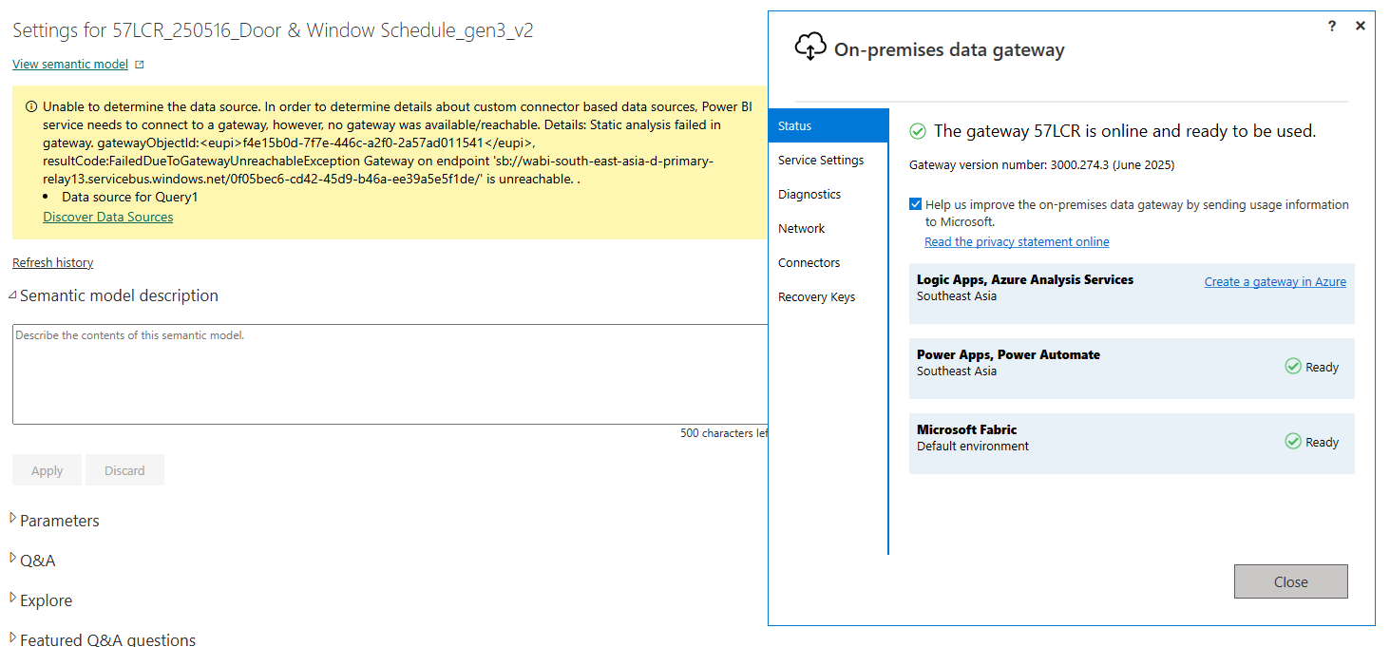Click the Create a gateway in Azure link

pyautogui.click(x=1275, y=281)
